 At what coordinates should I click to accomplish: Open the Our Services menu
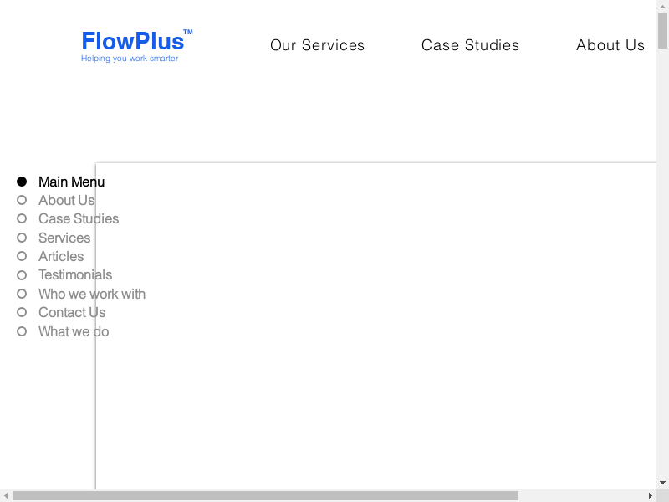[x=317, y=45]
